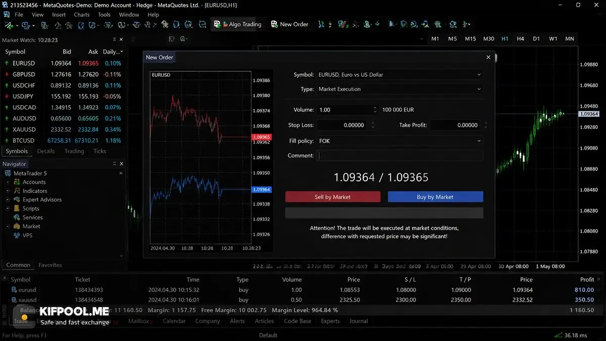
Task: Select the active H1 timeframe button
Action: click(505, 39)
